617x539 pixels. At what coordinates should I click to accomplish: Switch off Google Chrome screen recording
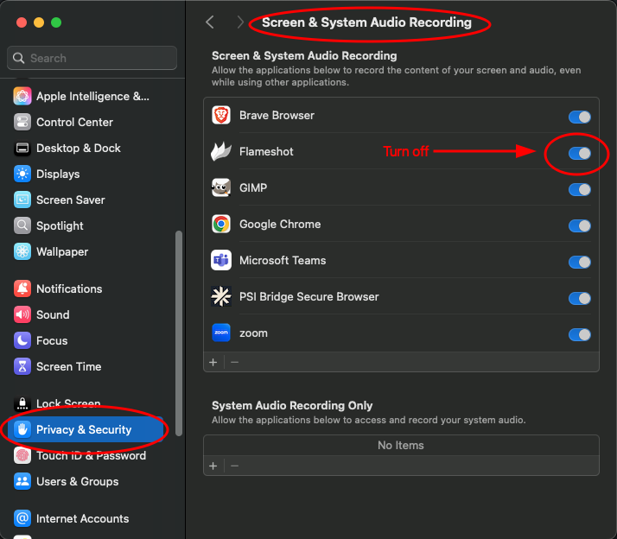pos(580,225)
